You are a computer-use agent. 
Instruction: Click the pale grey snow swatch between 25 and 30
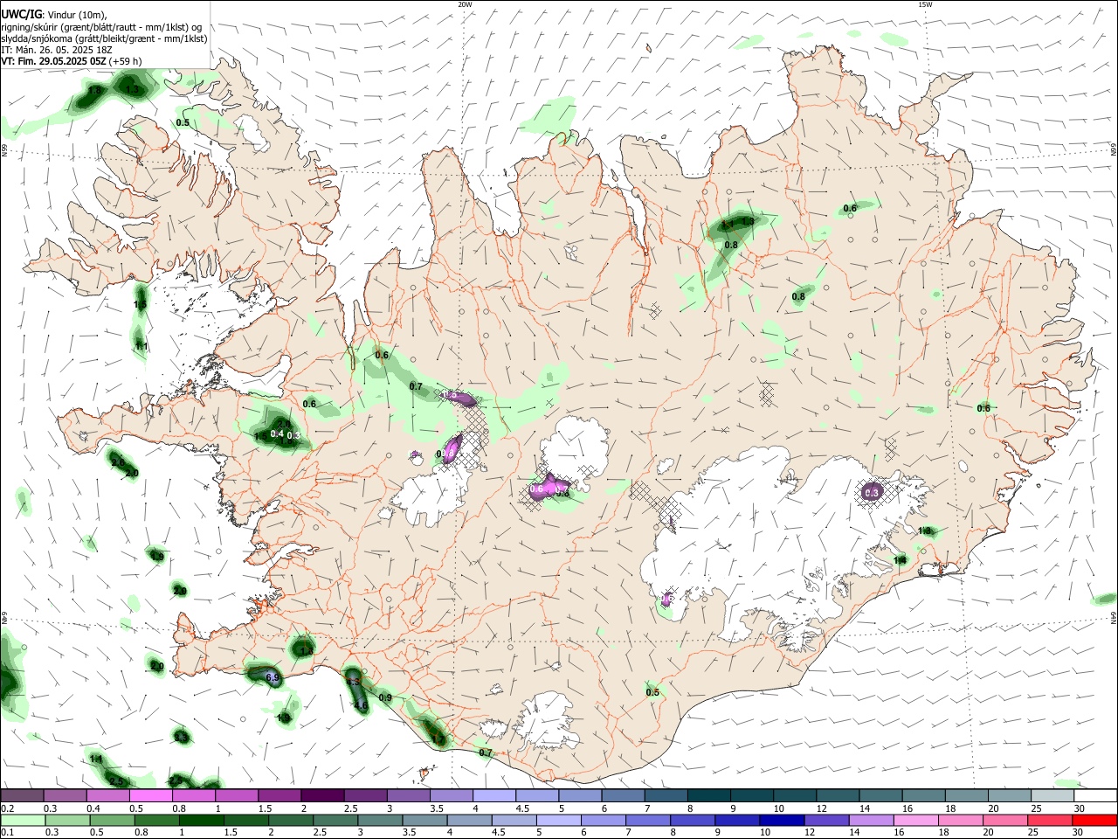[1052, 796]
